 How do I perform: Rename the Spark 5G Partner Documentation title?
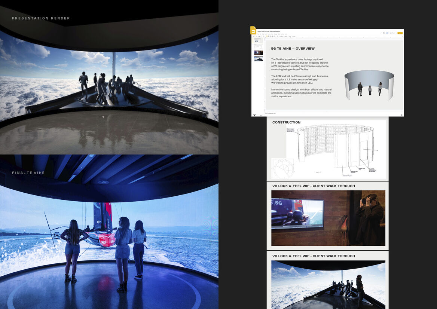[269, 31]
